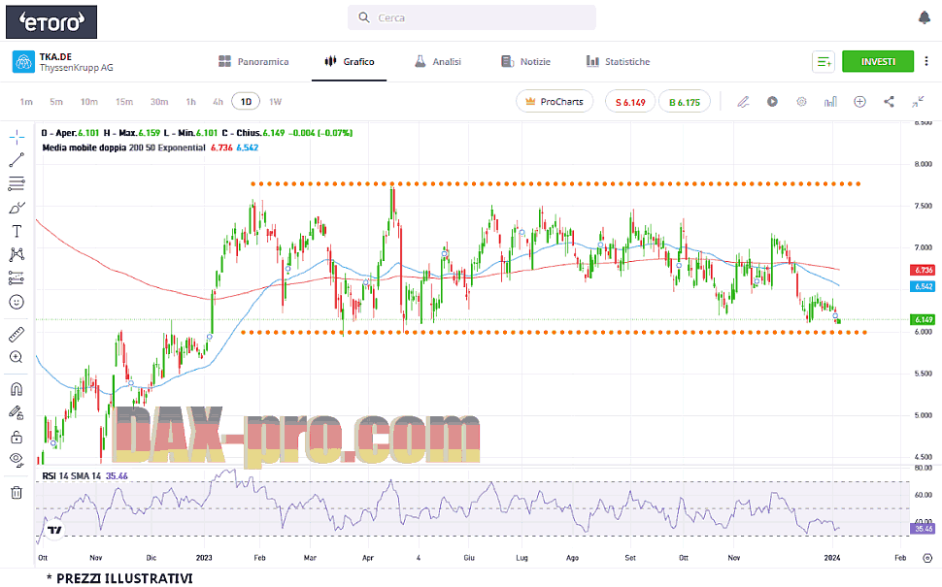Select the 1D timeframe

pyautogui.click(x=246, y=102)
